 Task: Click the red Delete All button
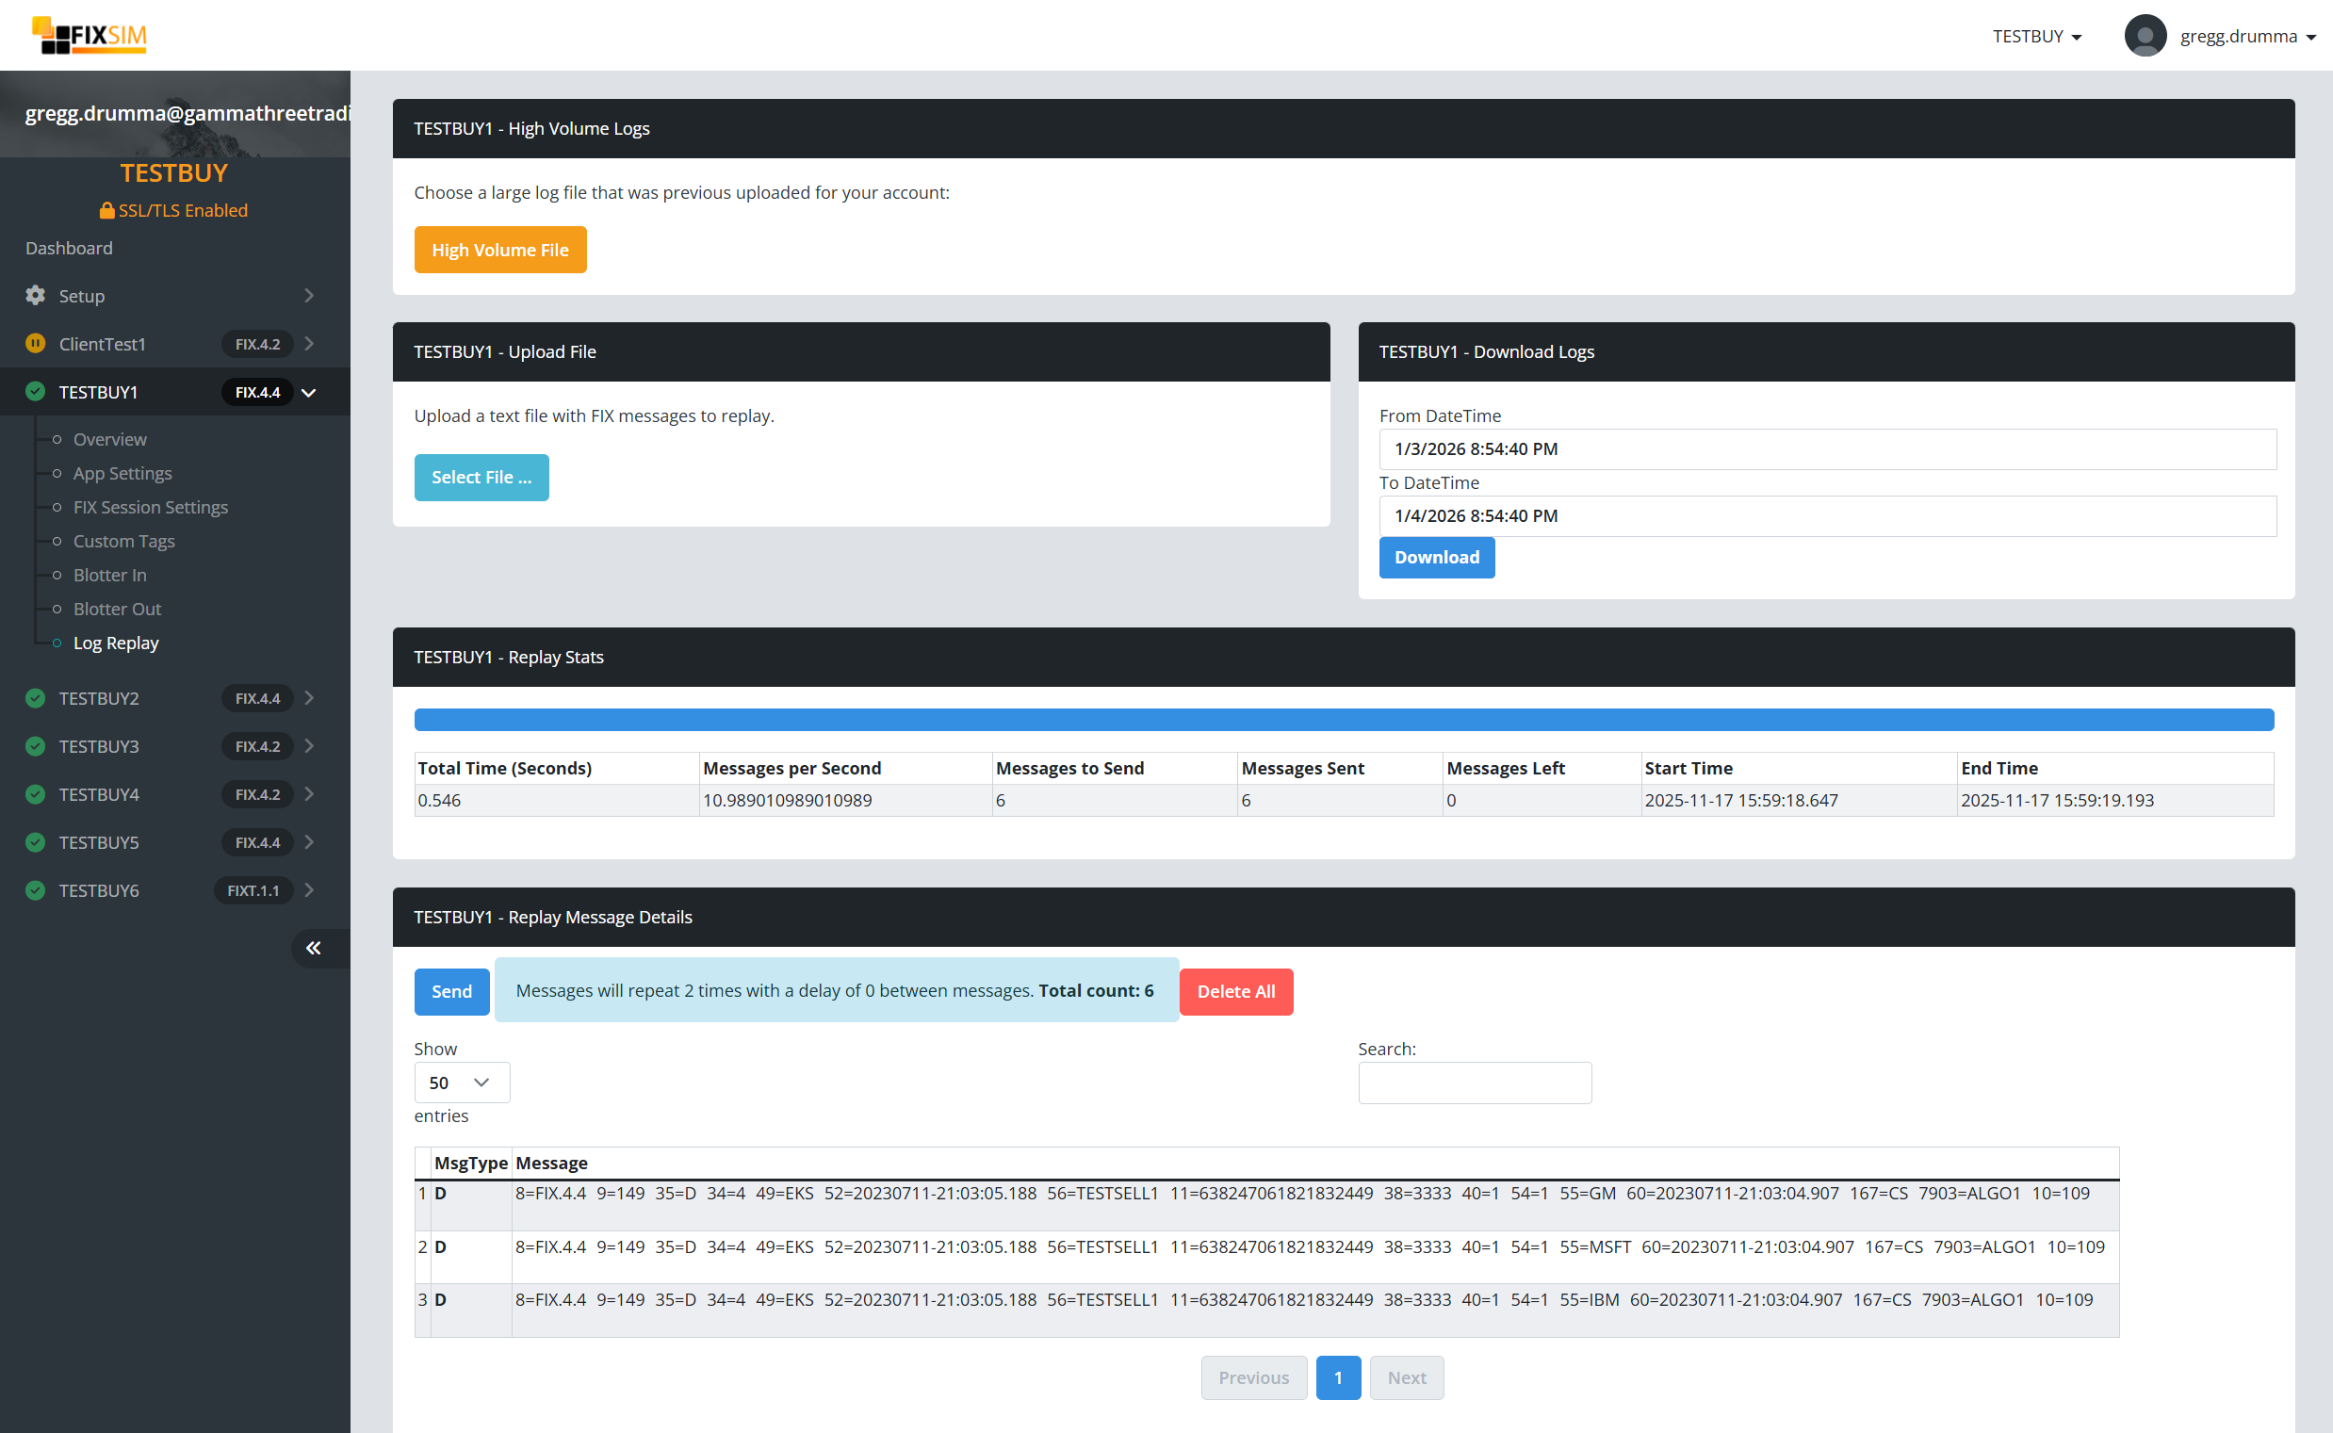[1234, 991]
